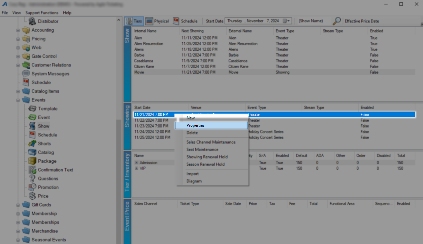Click the Web folder globe icon
This screenshot has width=423, height=244.
pos(26,48)
